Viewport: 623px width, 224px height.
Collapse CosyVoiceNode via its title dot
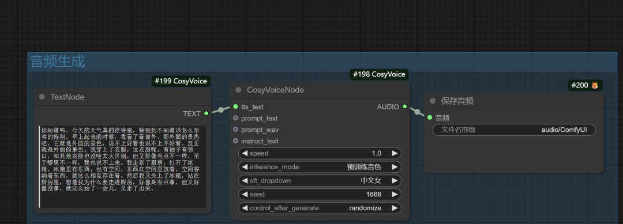pyautogui.click(x=238, y=90)
